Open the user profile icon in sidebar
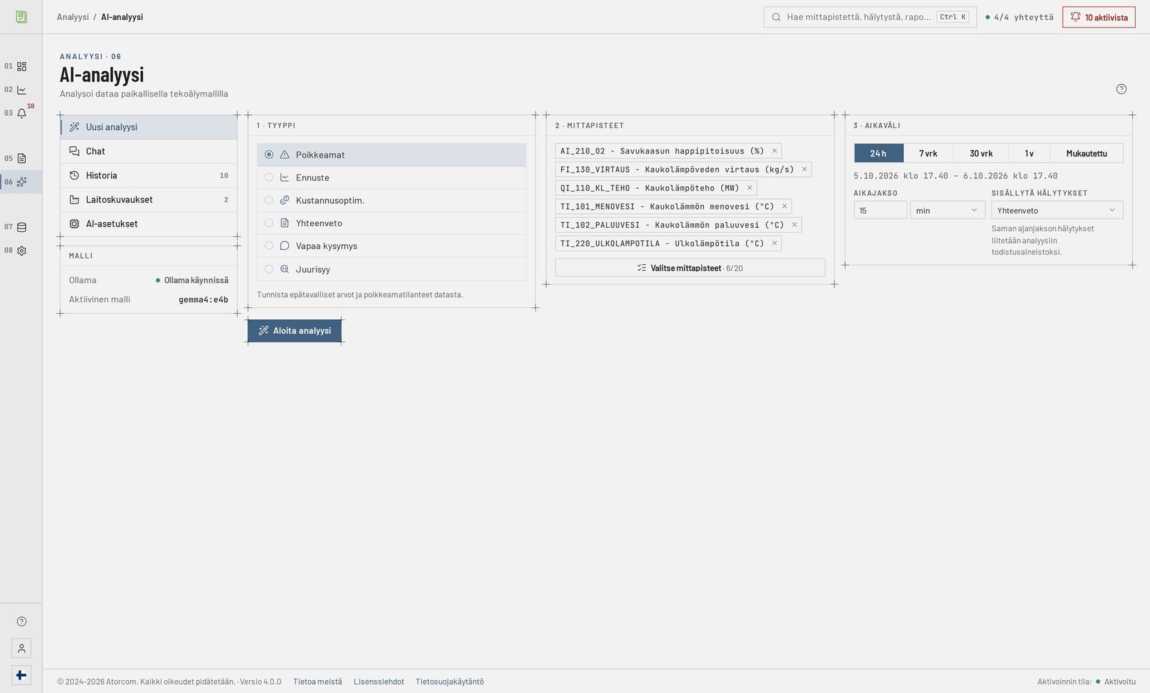 (22, 648)
